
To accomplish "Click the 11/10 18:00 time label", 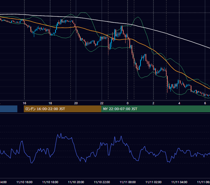I will tap(50, 182).
